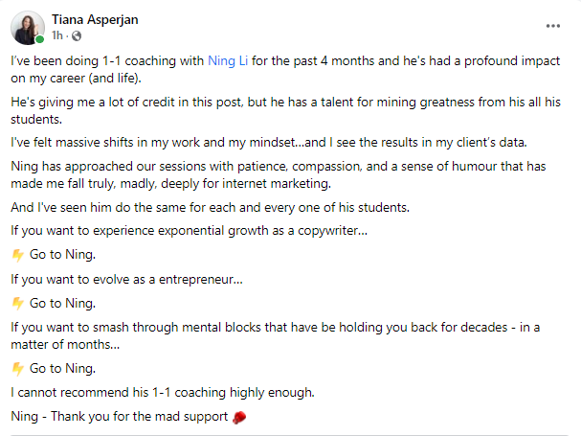Click the 1h post timestamp
Screen dimensions: 581x436
tap(56, 34)
